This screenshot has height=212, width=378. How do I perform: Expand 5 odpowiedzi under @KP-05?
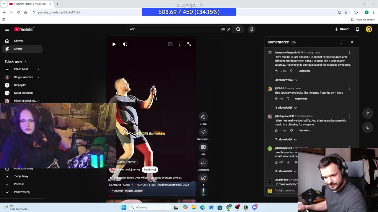pos(286,108)
